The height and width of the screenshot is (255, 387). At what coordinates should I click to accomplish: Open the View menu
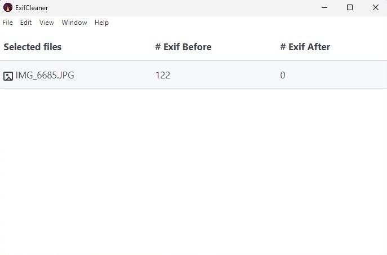pyautogui.click(x=47, y=23)
